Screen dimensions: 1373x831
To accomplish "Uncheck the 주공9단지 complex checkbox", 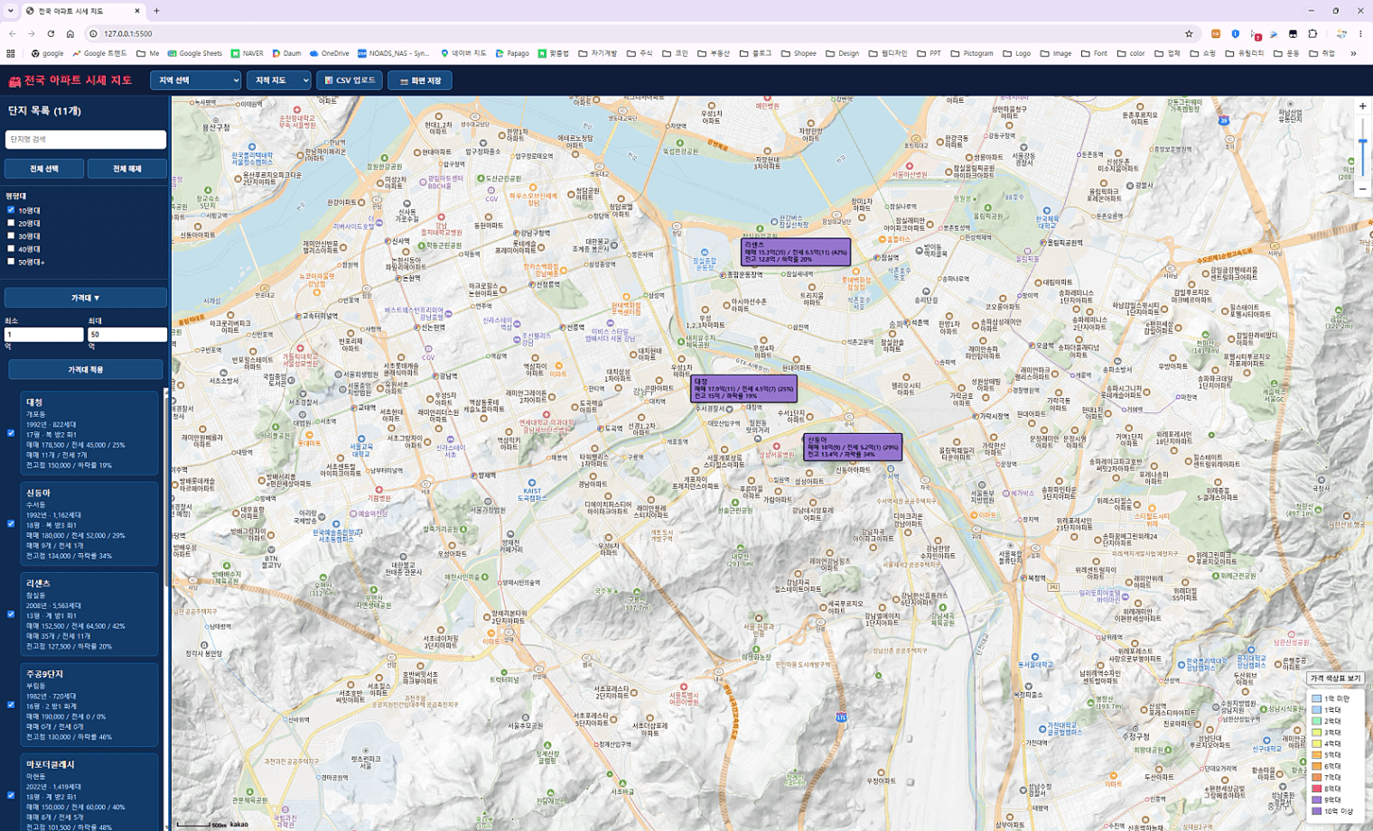I will click(11, 705).
